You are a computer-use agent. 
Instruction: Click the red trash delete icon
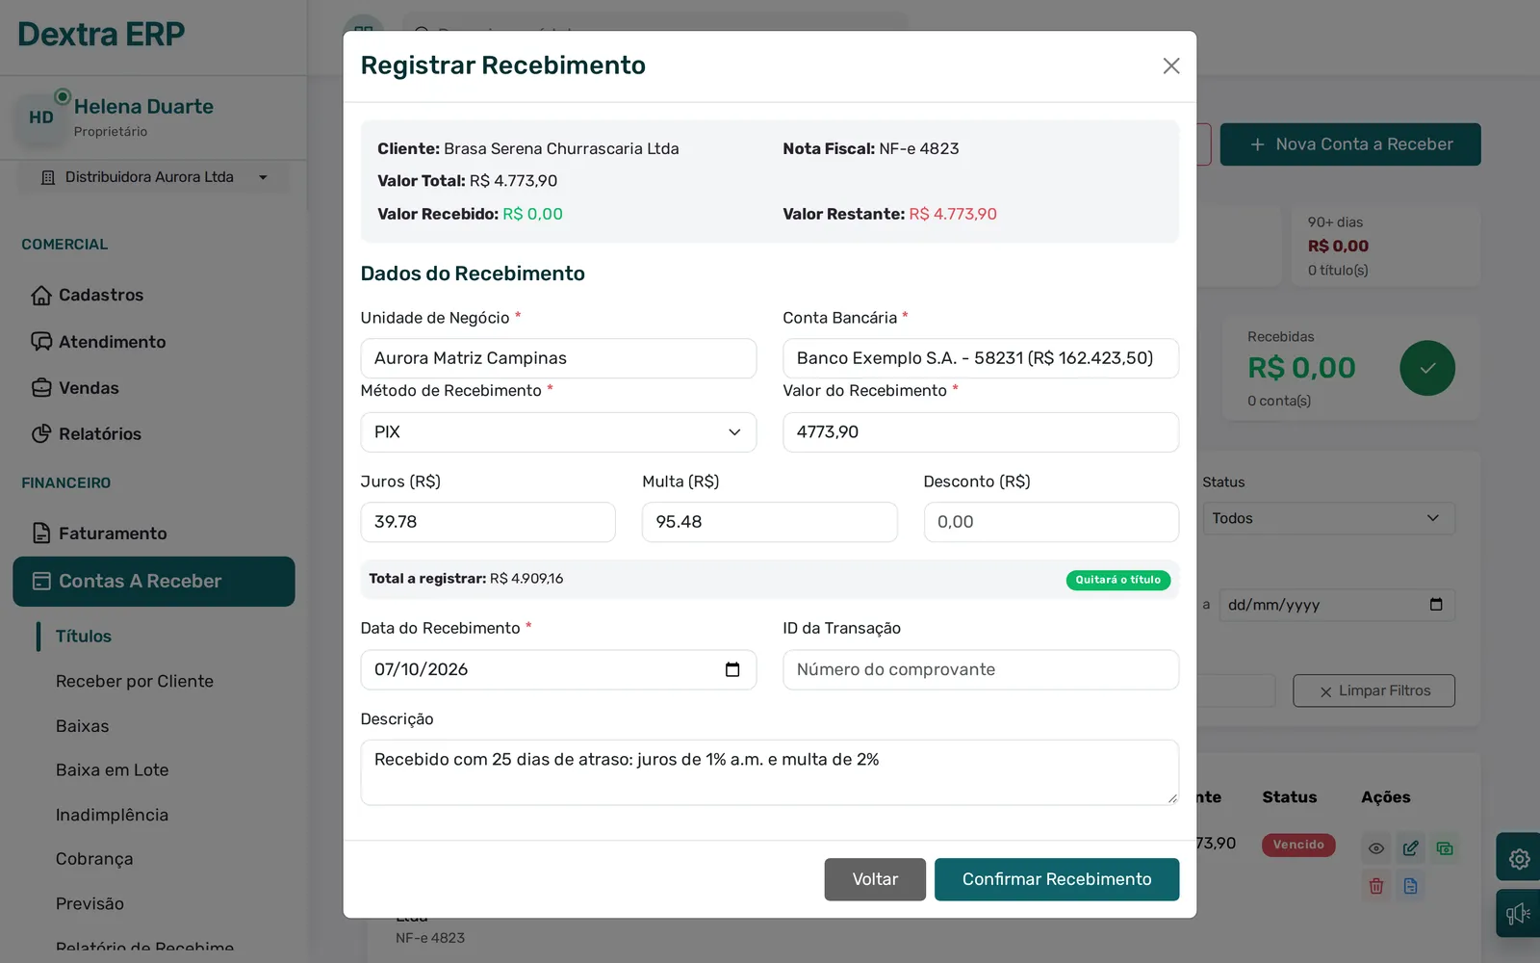[1376, 886]
